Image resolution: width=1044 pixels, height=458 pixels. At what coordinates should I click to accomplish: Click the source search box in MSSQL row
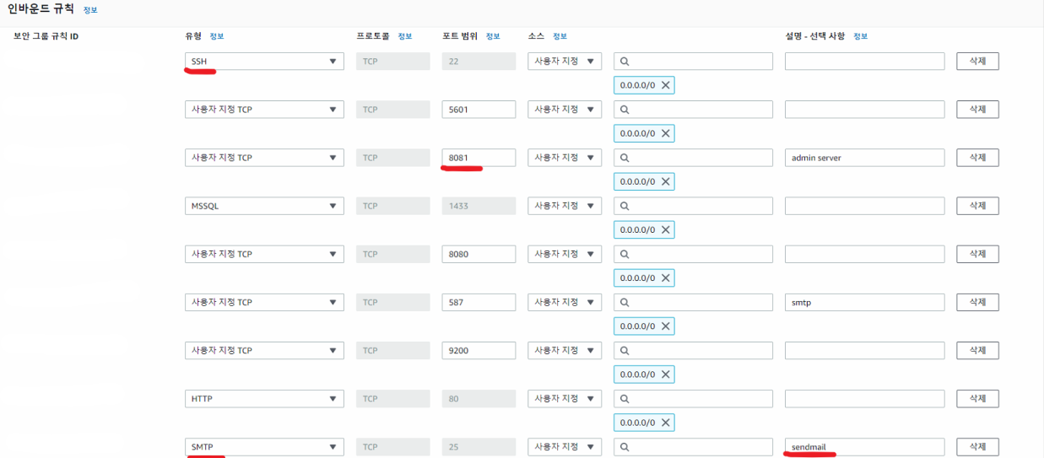tap(693, 206)
